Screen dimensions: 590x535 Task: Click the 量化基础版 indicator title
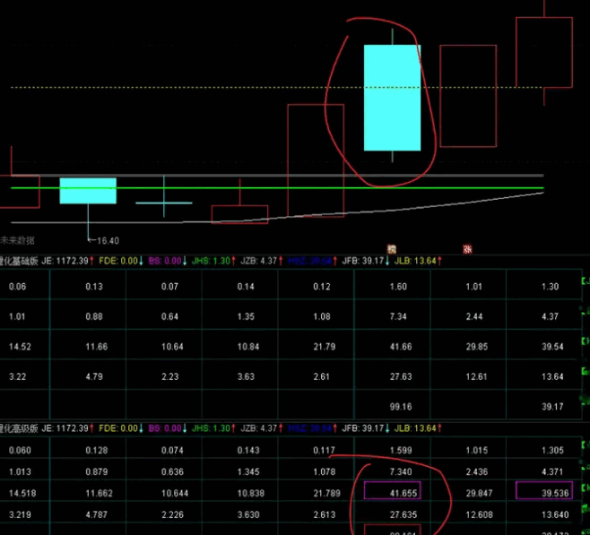(19, 261)
